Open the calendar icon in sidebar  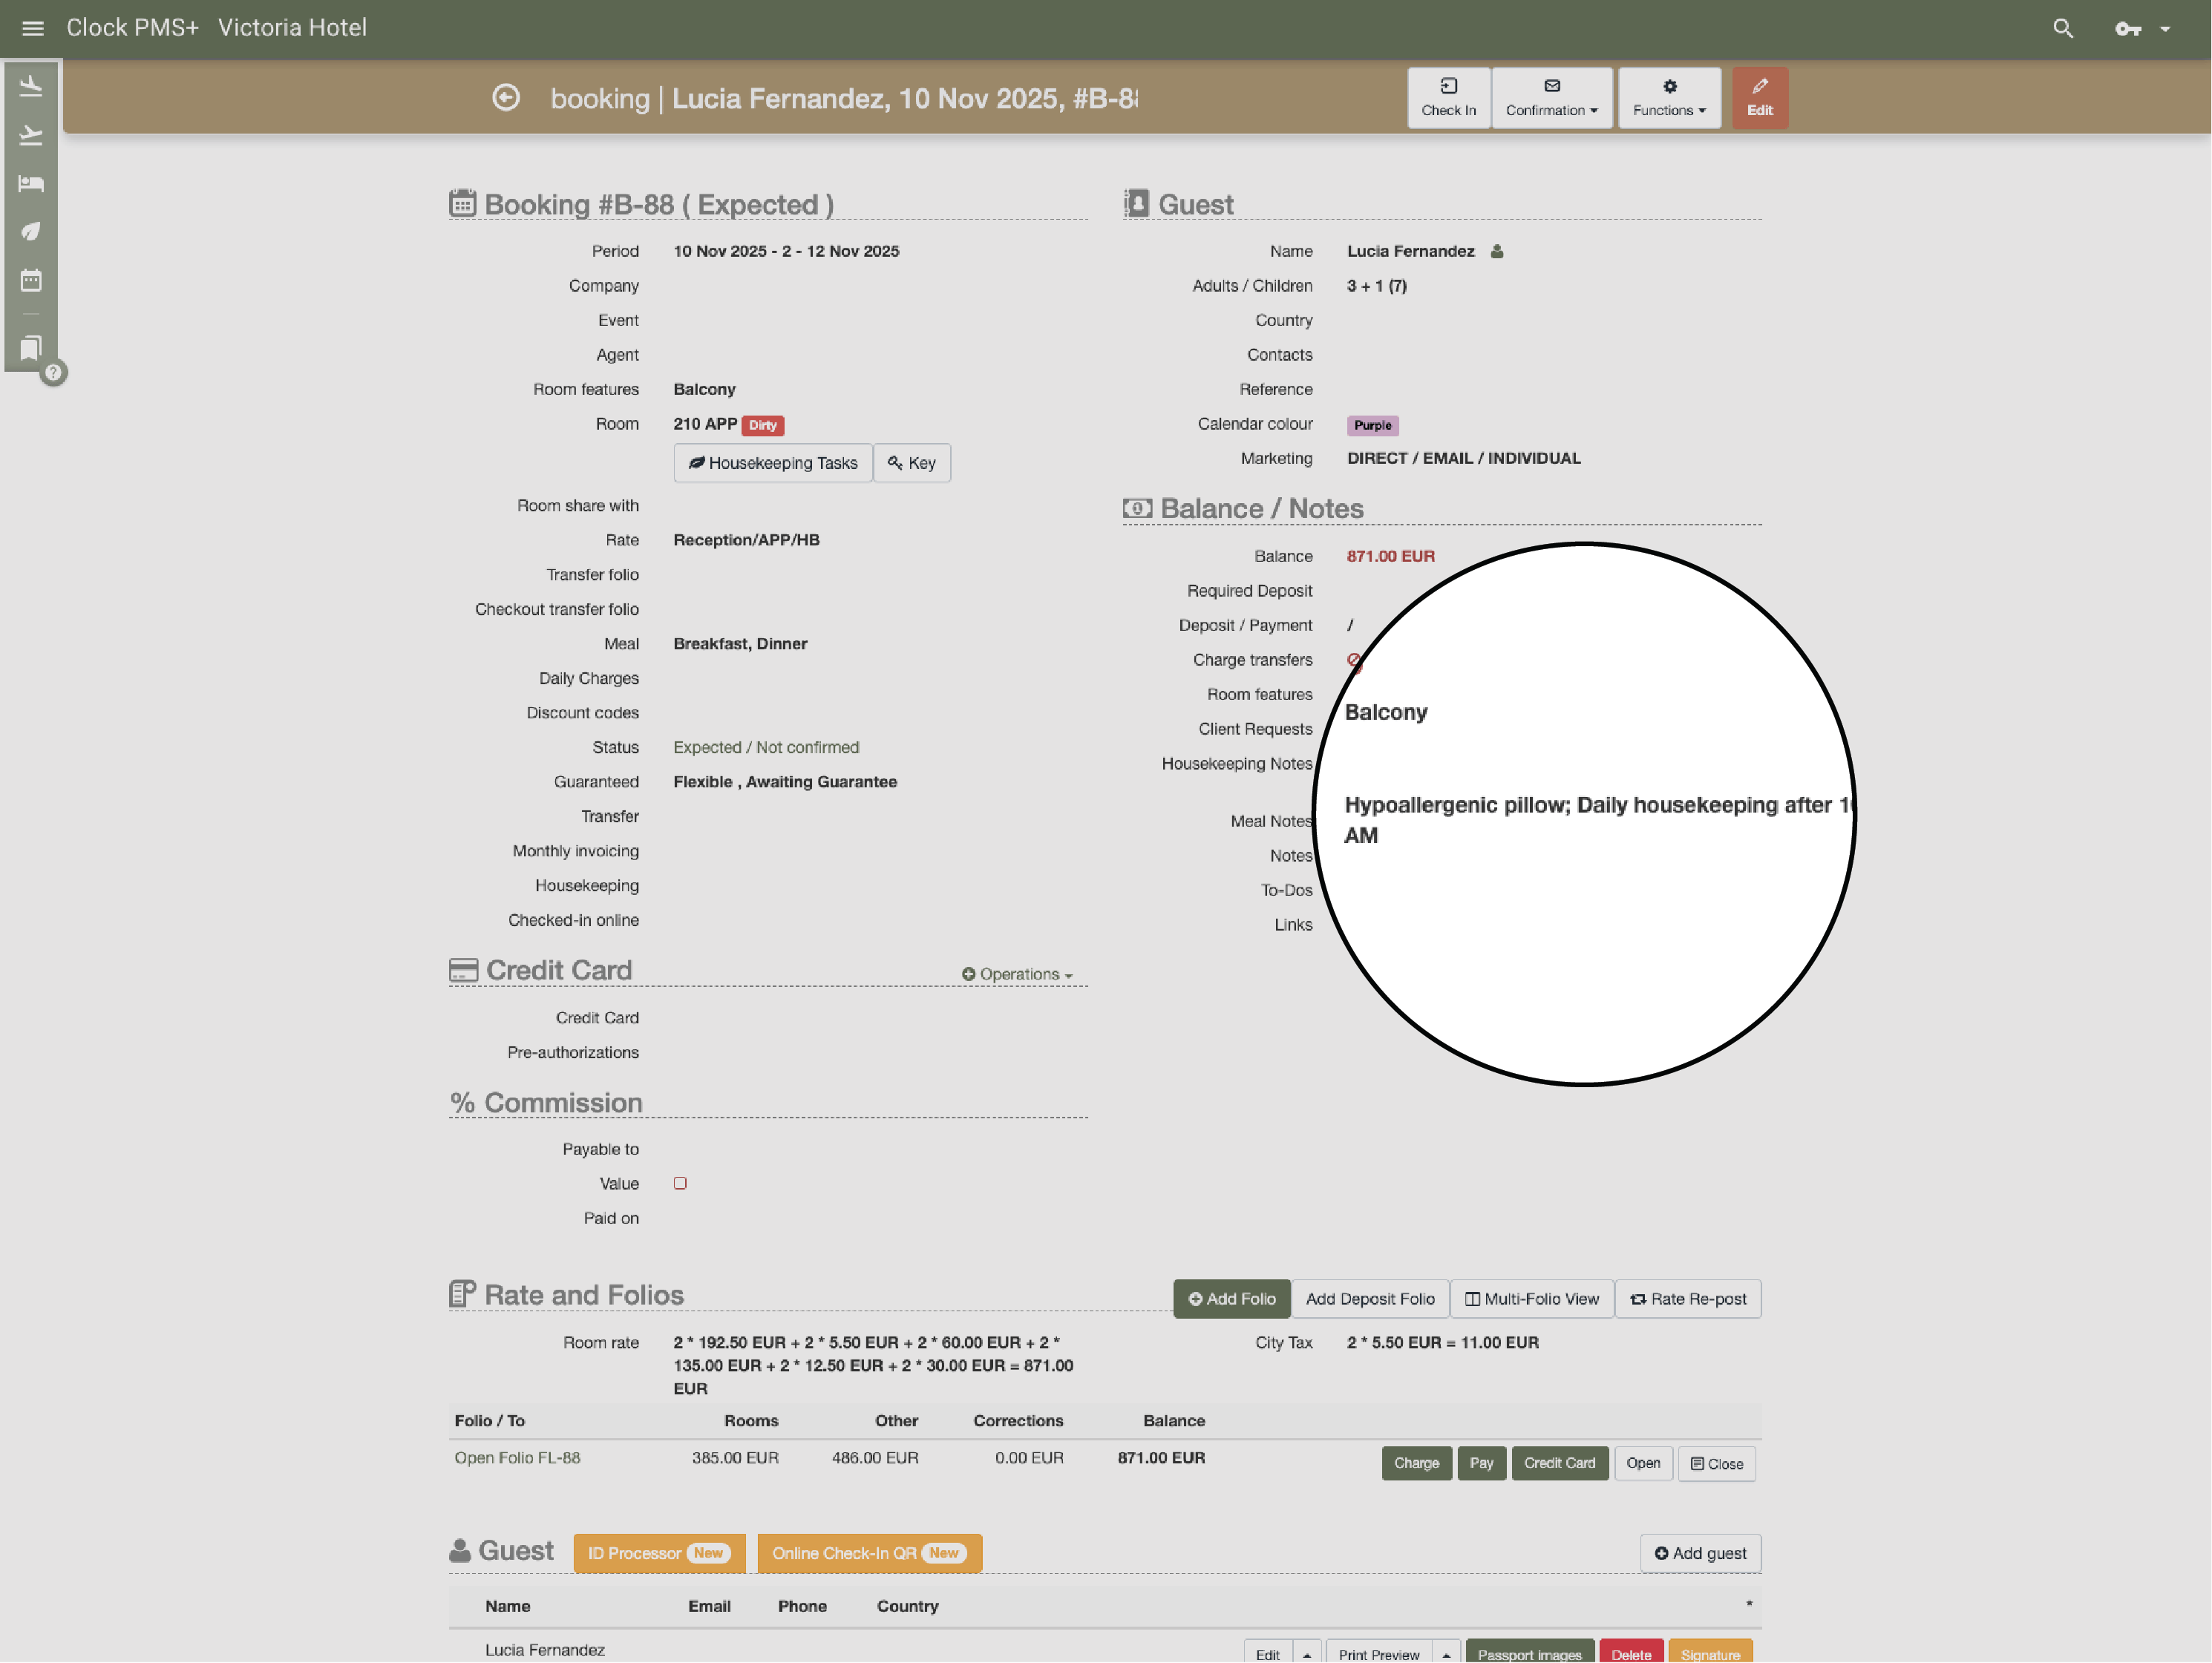pyautogui.click(x=31, y=280)
